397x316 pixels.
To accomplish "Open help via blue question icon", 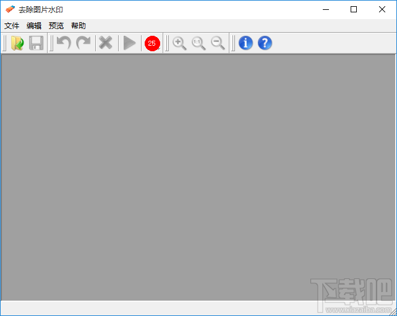I will point(265,43).
